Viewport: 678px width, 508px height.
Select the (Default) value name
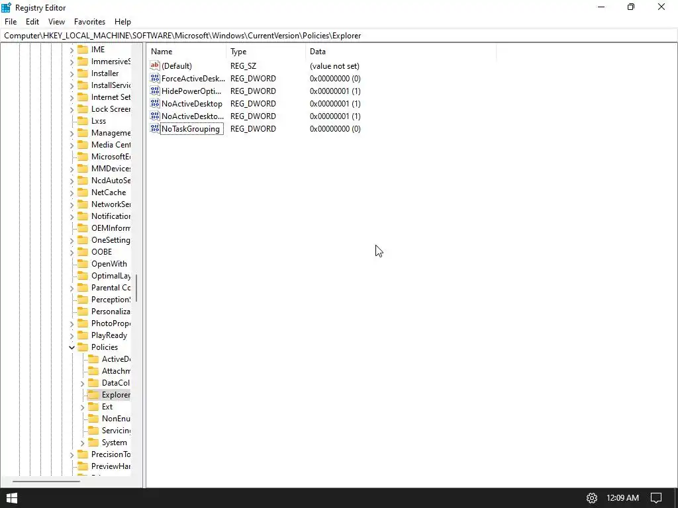click(x=176, y=66)
